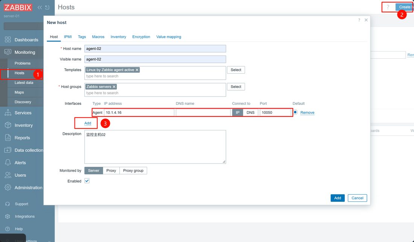Click the Add link under Interfaces
This screenshot has width=414, height=242.
(88, 123)
